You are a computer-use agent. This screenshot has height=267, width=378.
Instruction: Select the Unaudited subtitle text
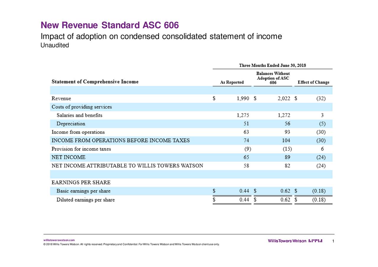[54, 45]
